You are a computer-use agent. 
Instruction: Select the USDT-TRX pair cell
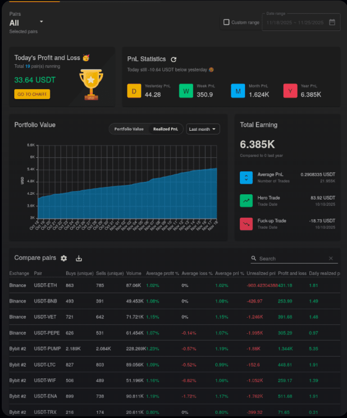coord(45,412)
